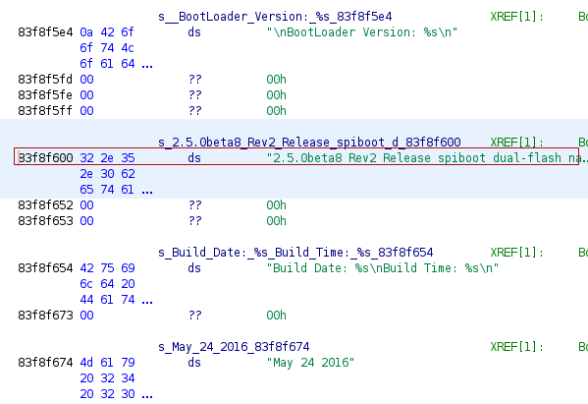Click label s_2.5.0beta8_Rev2_Release_spiboot_d_83f8f600
The height and width of the screenshot is (404, 588).
(x=309, y=143)
